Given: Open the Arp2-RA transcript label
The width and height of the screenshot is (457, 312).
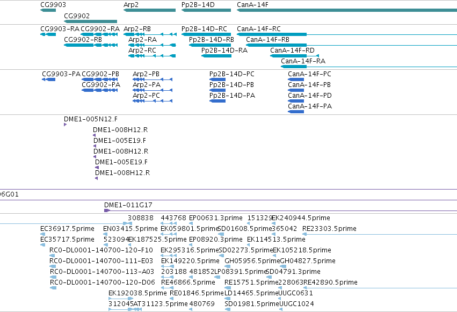Looking at the screenshot, I should pyautogui.click(x=142, y=40).
